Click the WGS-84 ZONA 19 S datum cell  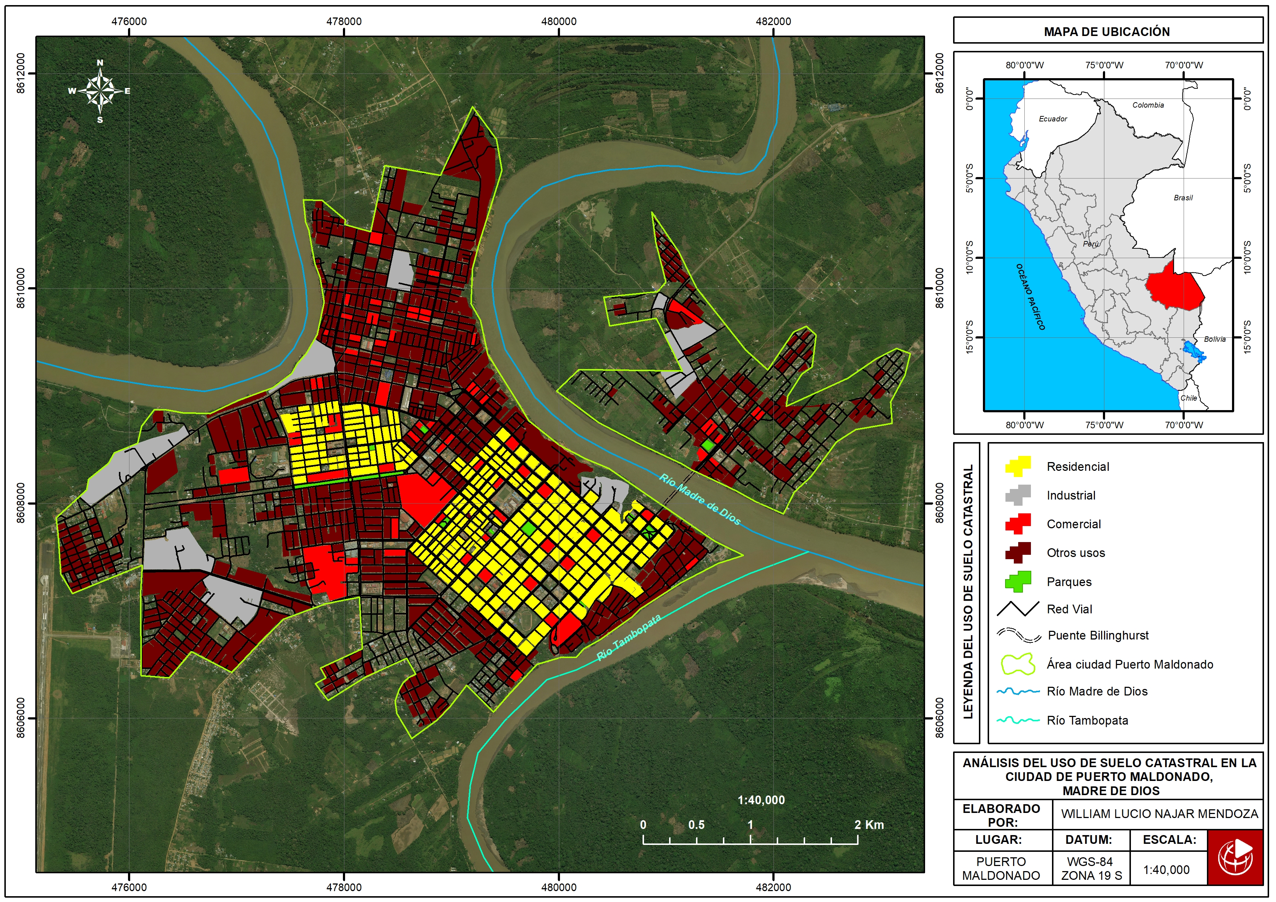(x=1091, y=869)
